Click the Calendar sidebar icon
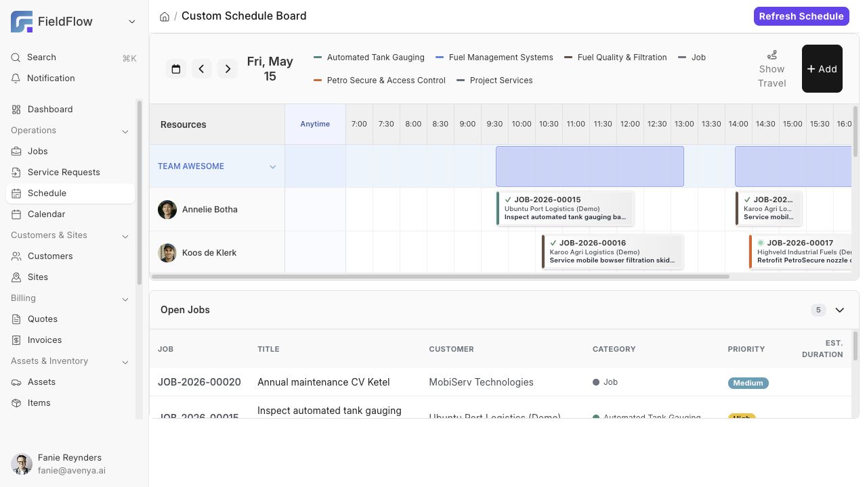Viewport: 867px width, 487px height. (17, 214)
